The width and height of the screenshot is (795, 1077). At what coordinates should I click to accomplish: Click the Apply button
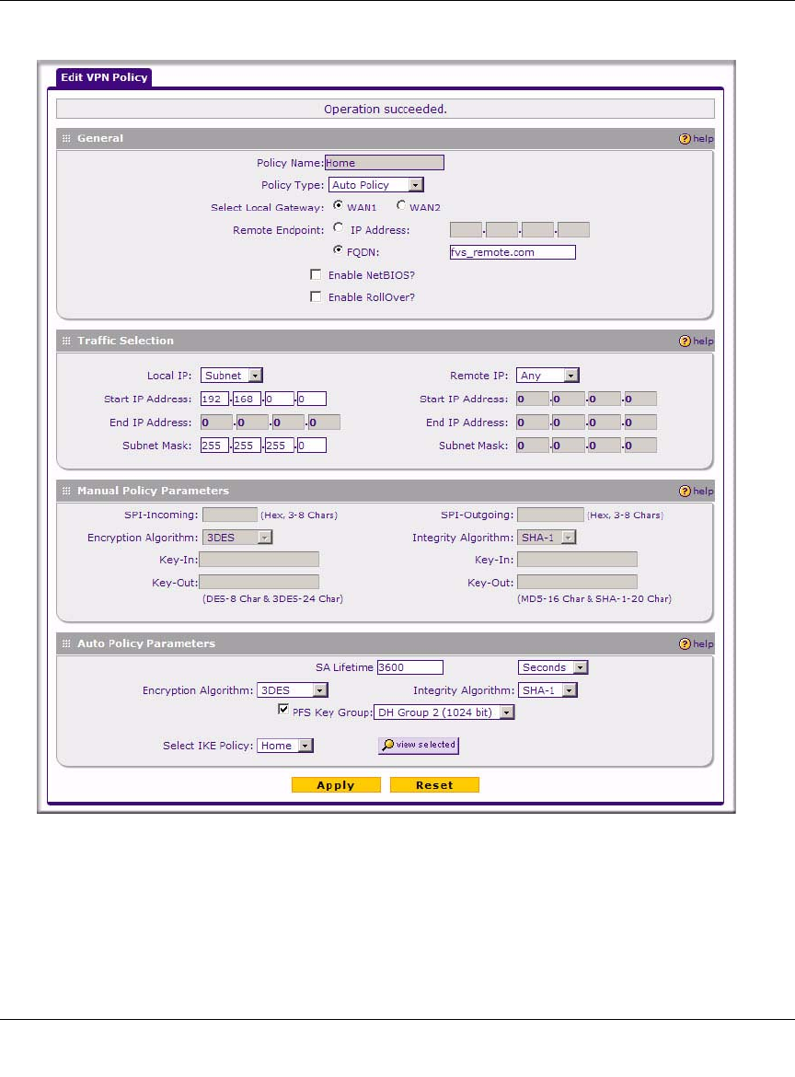click(336, 785)
